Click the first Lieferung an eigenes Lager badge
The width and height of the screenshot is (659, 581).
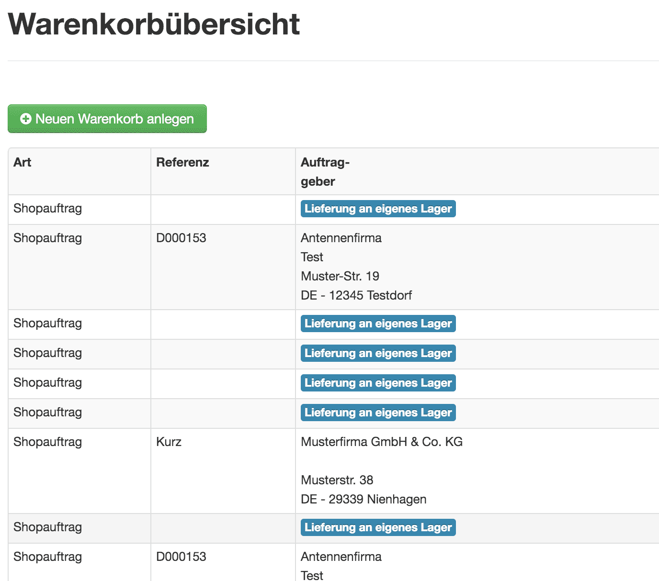point(378,209)
